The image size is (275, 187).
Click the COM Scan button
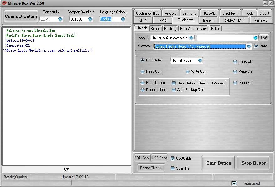tap(142, 158)
